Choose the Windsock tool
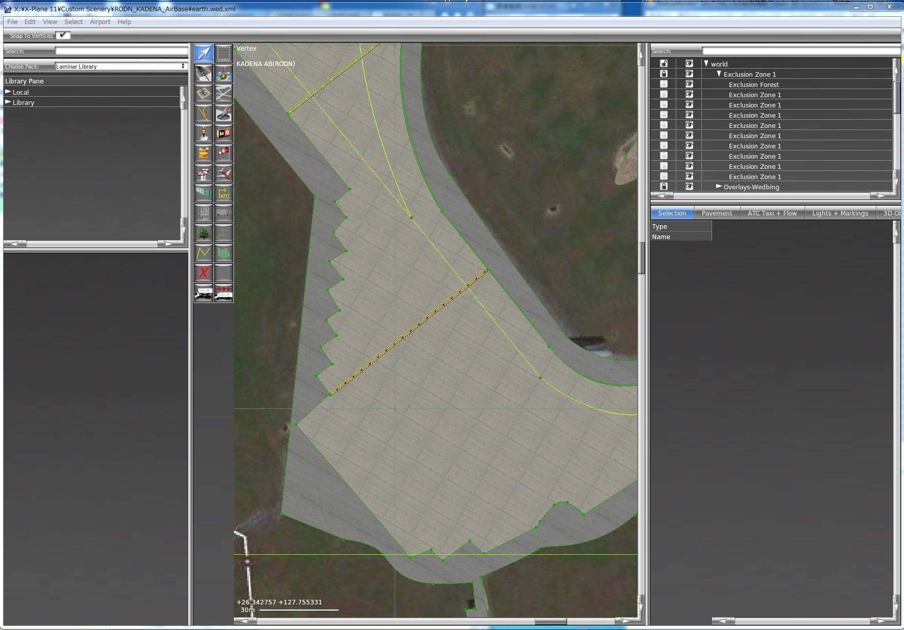904x630 pixels. (224, 153)
